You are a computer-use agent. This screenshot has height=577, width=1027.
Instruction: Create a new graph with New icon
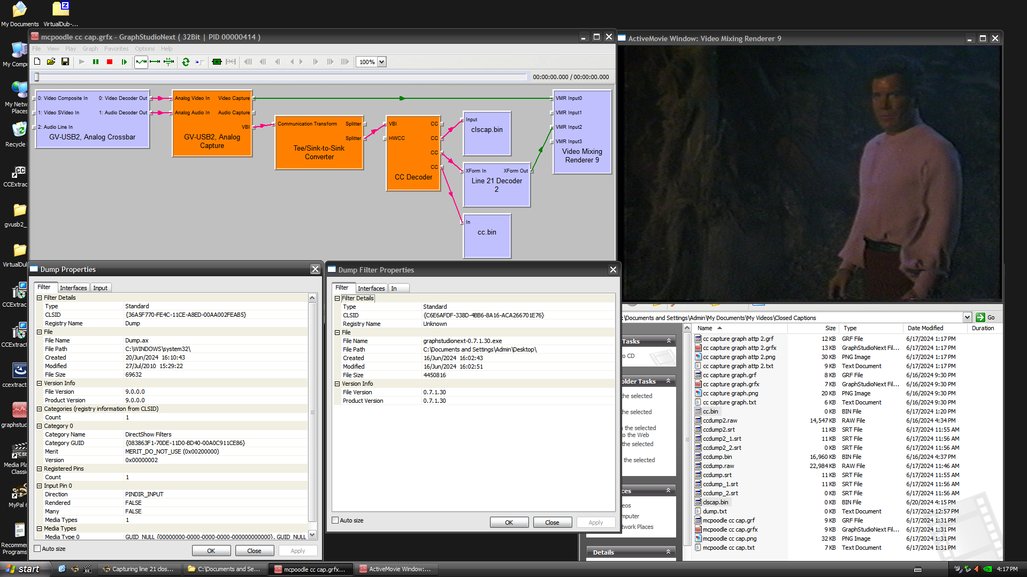coord(37,62)
